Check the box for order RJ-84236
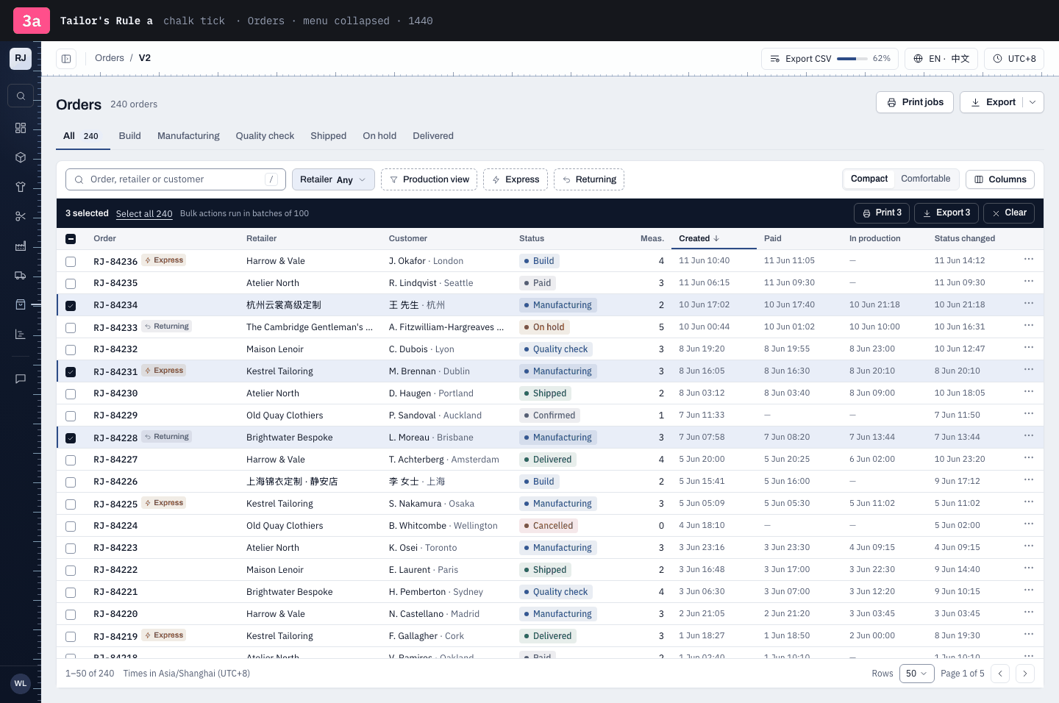Screen dimensions: 1059x703 [71, 262]
